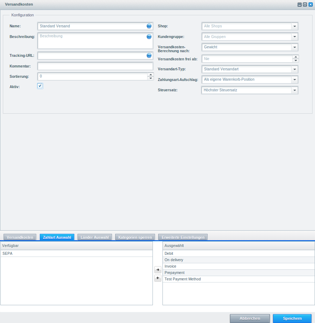
Task: Open Versandart-Typ dropdown
Action: (294, 69)
